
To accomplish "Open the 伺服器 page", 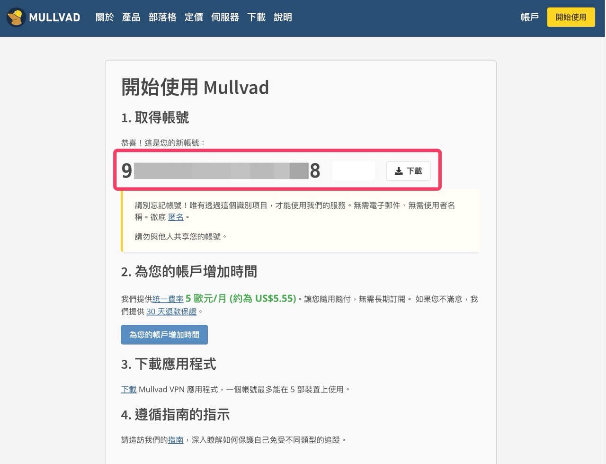I will (225, 18).
